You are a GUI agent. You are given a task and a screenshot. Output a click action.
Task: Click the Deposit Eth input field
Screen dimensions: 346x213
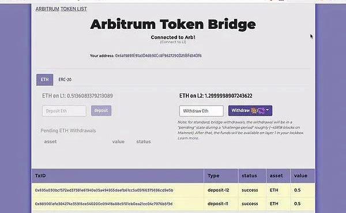[64, 111]
